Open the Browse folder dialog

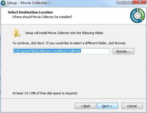click(x=123, y=51)
